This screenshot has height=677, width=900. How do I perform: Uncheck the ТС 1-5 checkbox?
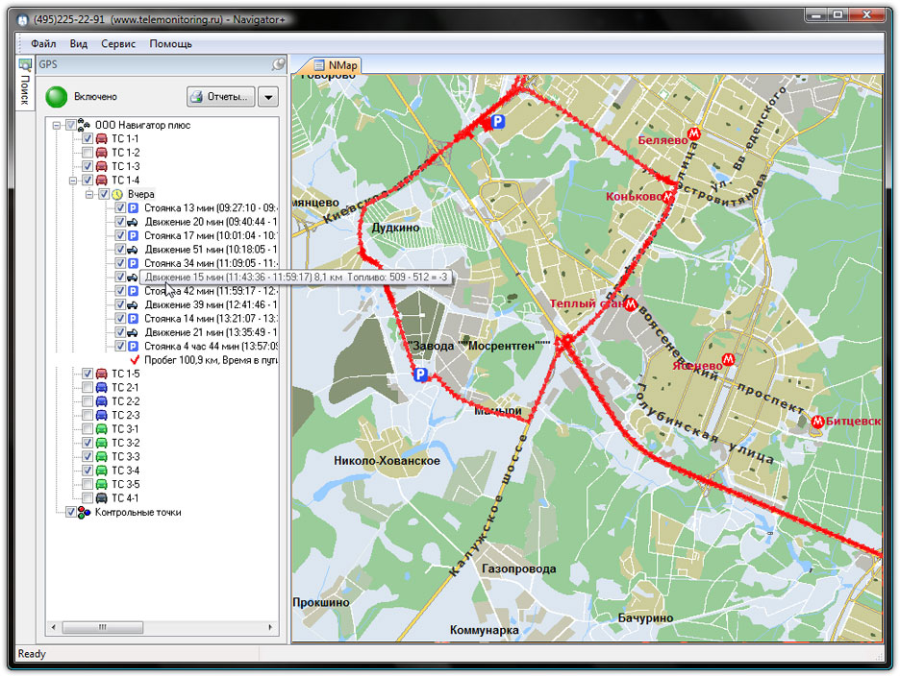tap(87, 374)
